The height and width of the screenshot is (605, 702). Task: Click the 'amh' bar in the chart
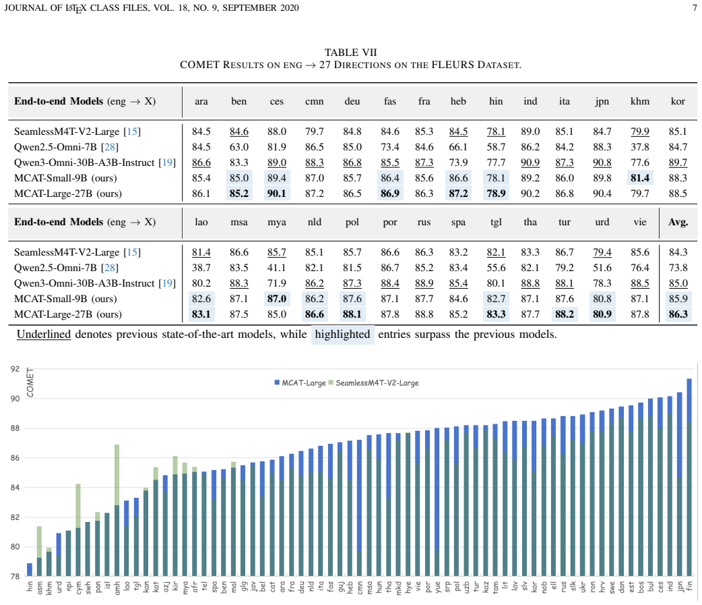tap(117, 511)
